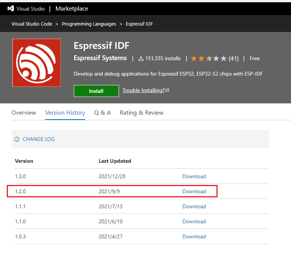Open the Trouble Installing? link

[144, 90]
